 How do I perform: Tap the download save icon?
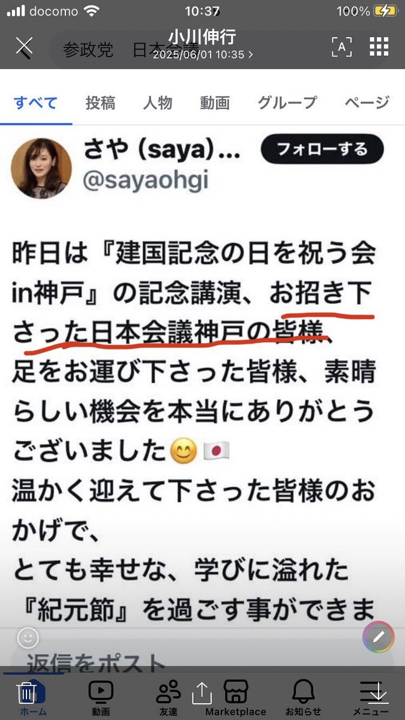pos(378,693)
